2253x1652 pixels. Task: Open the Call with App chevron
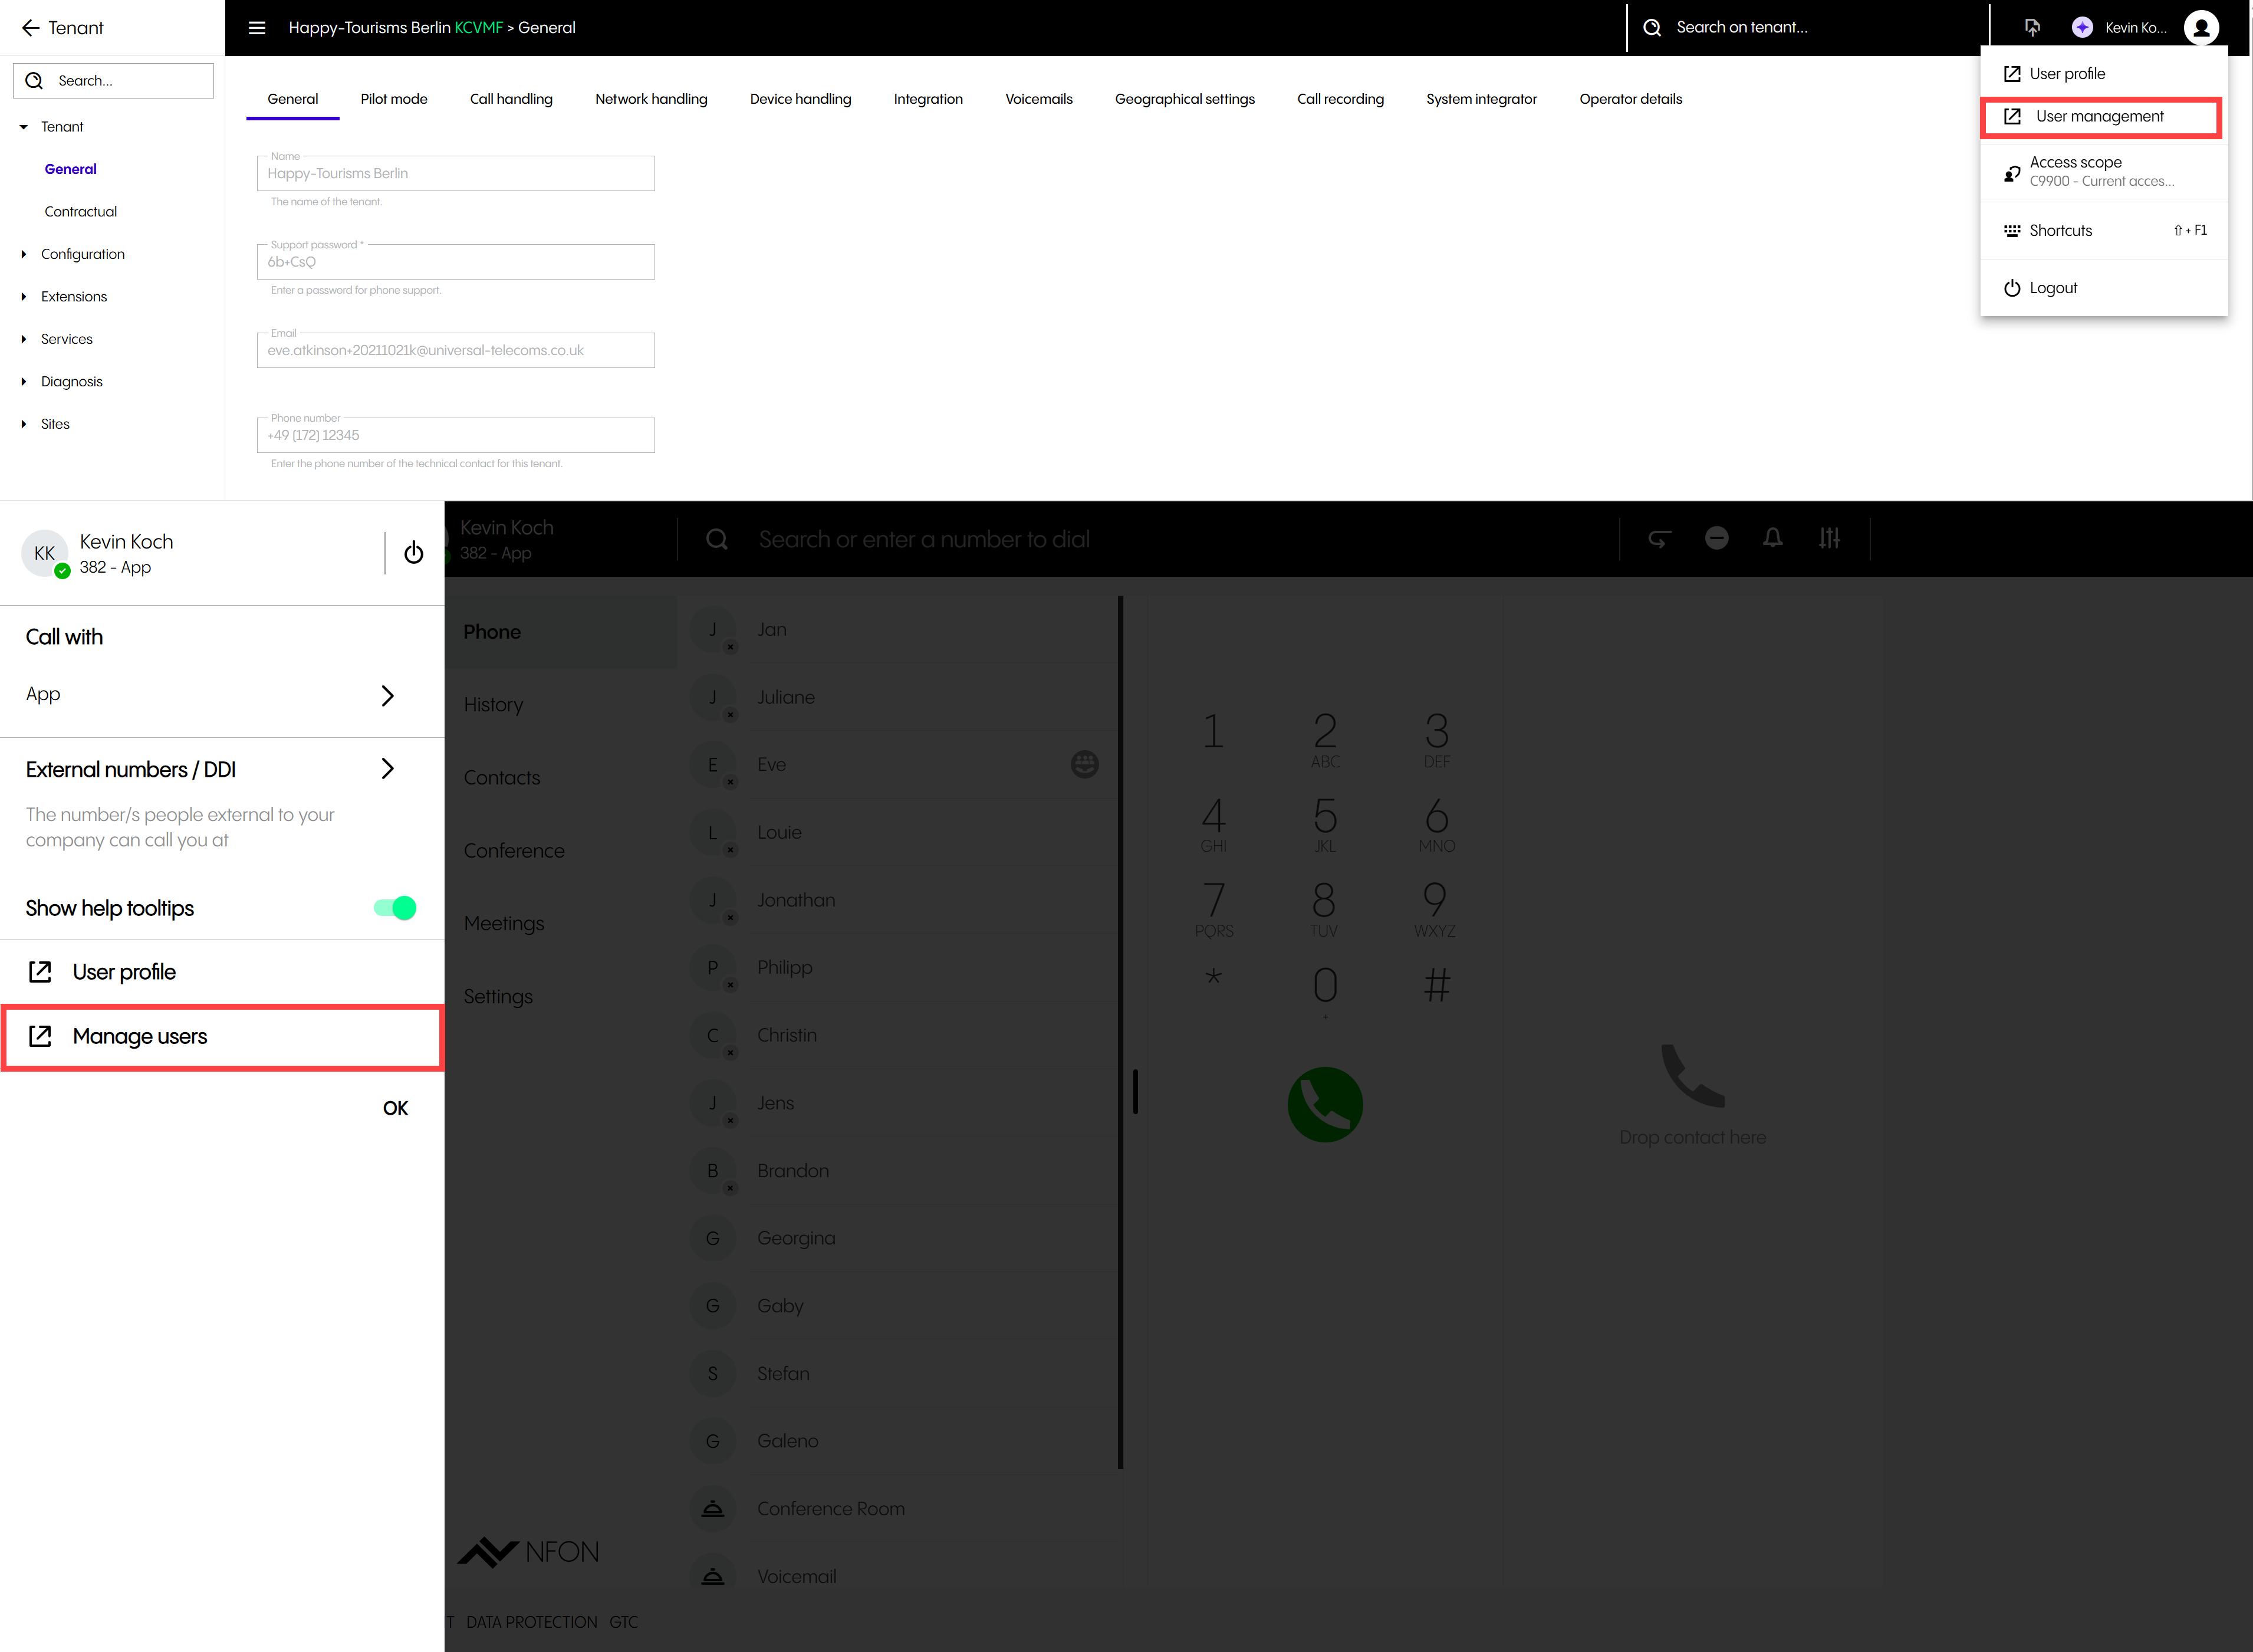tap(388, 695)
